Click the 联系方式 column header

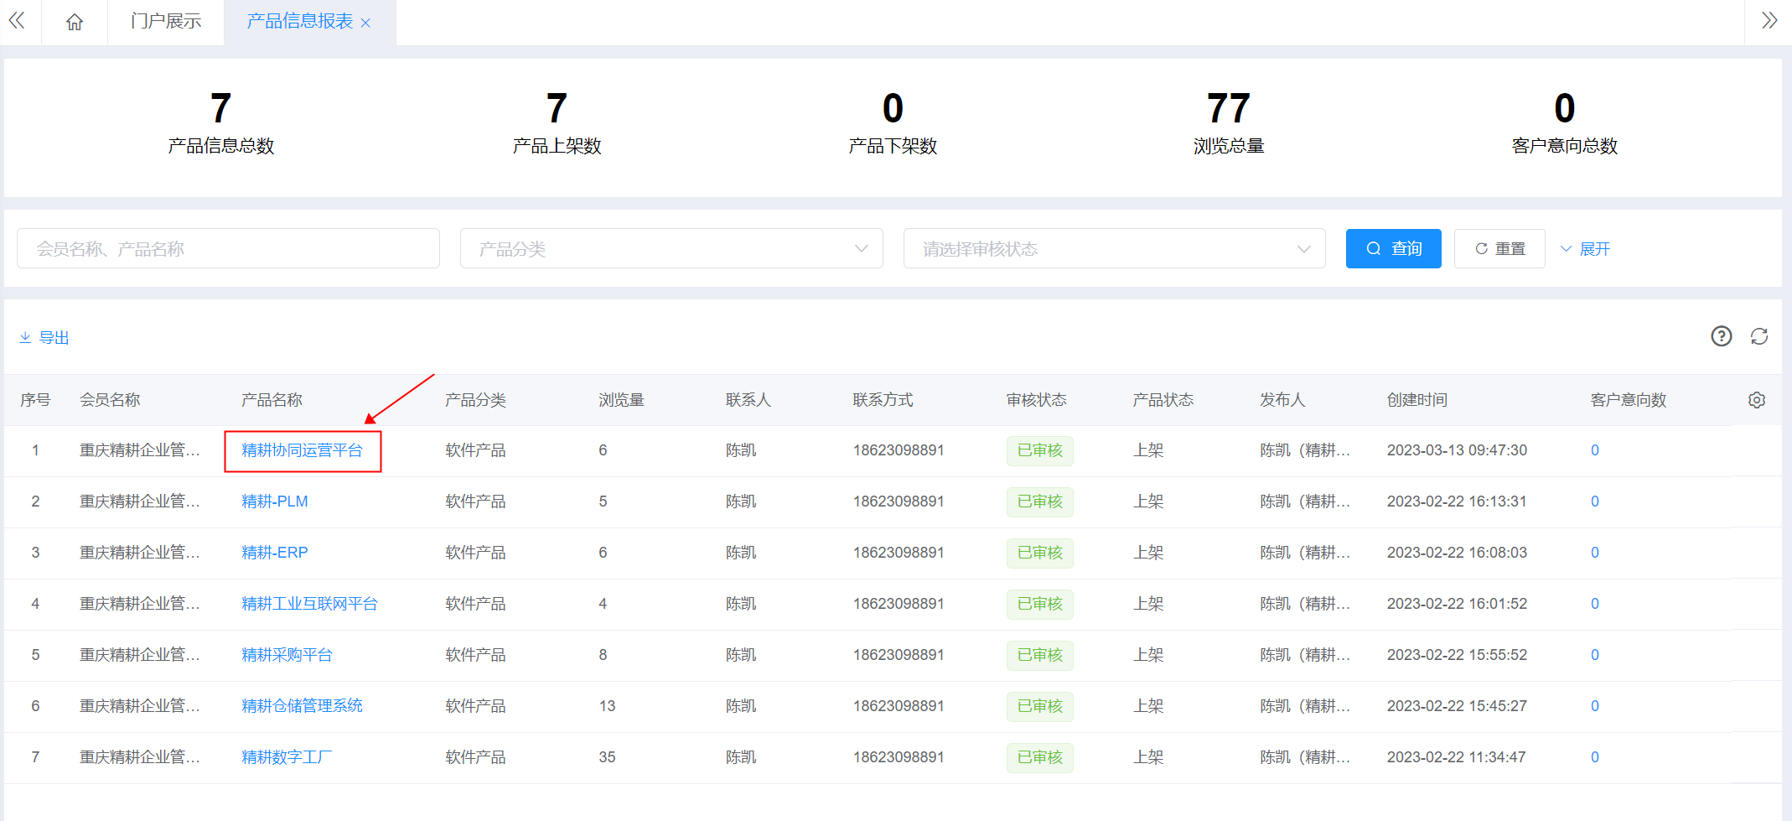883,400
